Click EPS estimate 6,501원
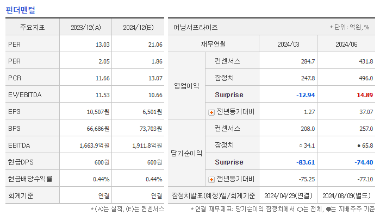 152,112
